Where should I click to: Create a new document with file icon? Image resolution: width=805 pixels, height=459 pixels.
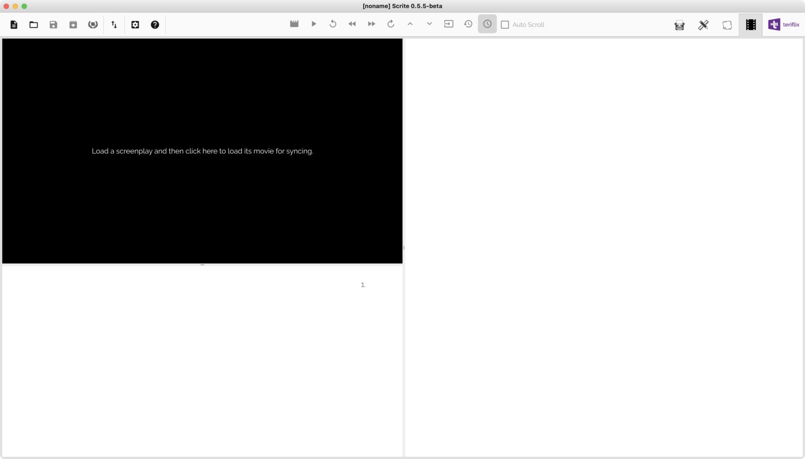(x=14, y=25)
